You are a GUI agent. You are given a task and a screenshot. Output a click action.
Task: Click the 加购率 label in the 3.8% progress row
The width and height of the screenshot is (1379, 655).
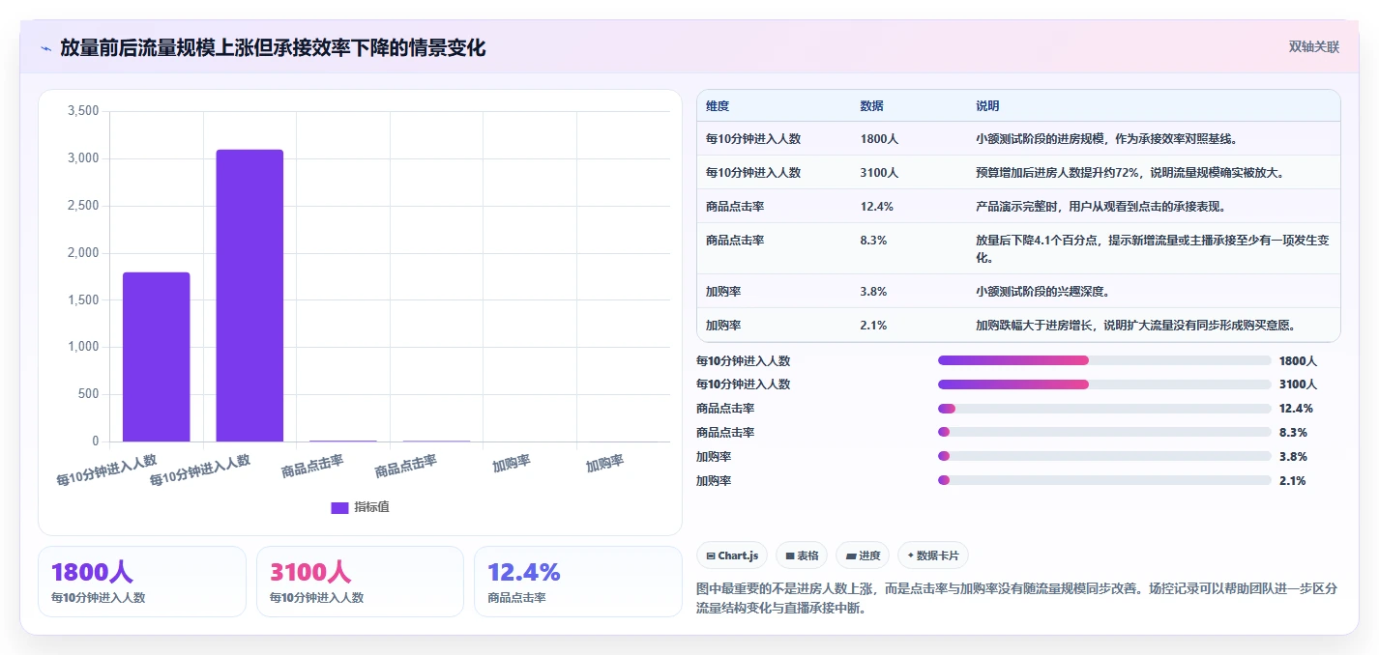714,456
